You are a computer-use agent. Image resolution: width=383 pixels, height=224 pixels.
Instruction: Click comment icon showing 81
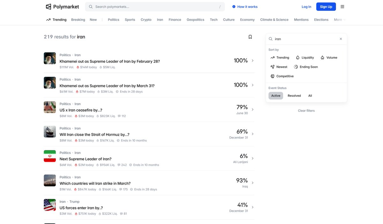point(121,214)
